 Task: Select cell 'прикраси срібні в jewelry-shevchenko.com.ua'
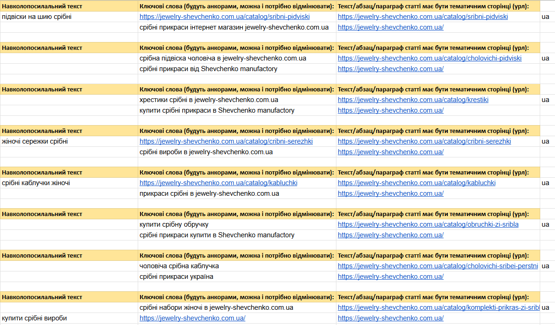(x=237, y=193)
